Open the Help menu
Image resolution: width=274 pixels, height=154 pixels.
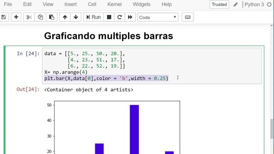pyautogui.click(x=167, y=4)
